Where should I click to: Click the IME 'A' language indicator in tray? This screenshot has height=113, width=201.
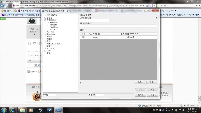tap(157, 110)
